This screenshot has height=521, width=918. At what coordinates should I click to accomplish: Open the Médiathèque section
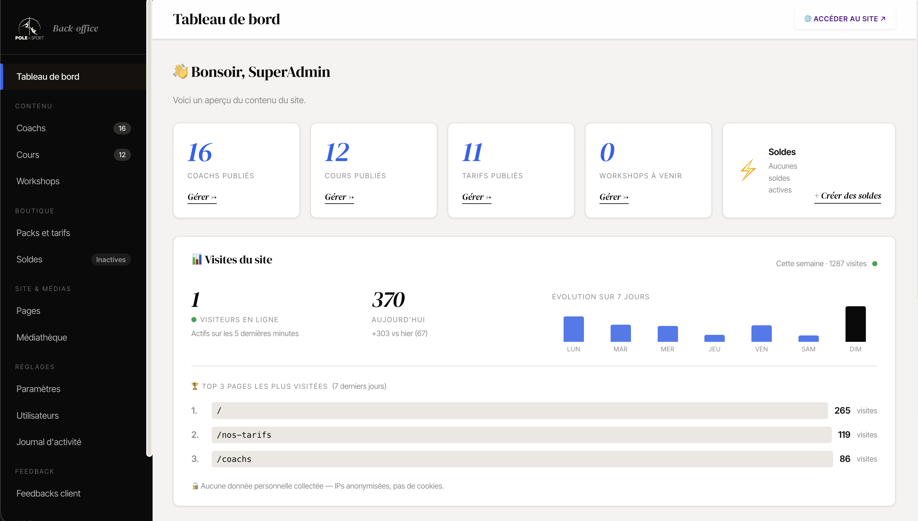[73, 337]
